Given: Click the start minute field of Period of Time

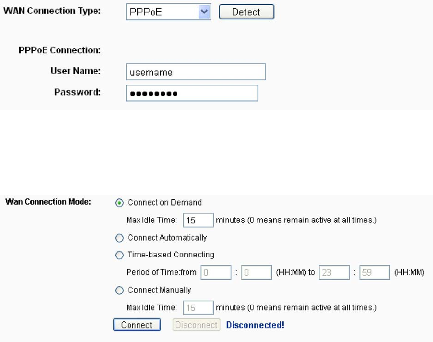Looking at the screenshot, I should pos(256,273).
